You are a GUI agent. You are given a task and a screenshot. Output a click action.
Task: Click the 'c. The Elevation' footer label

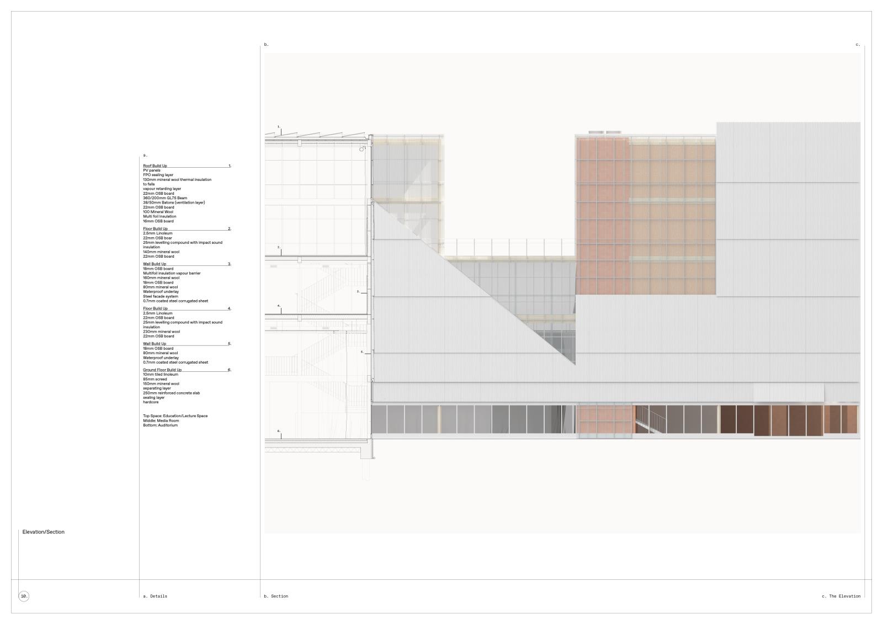pos(841,596)
